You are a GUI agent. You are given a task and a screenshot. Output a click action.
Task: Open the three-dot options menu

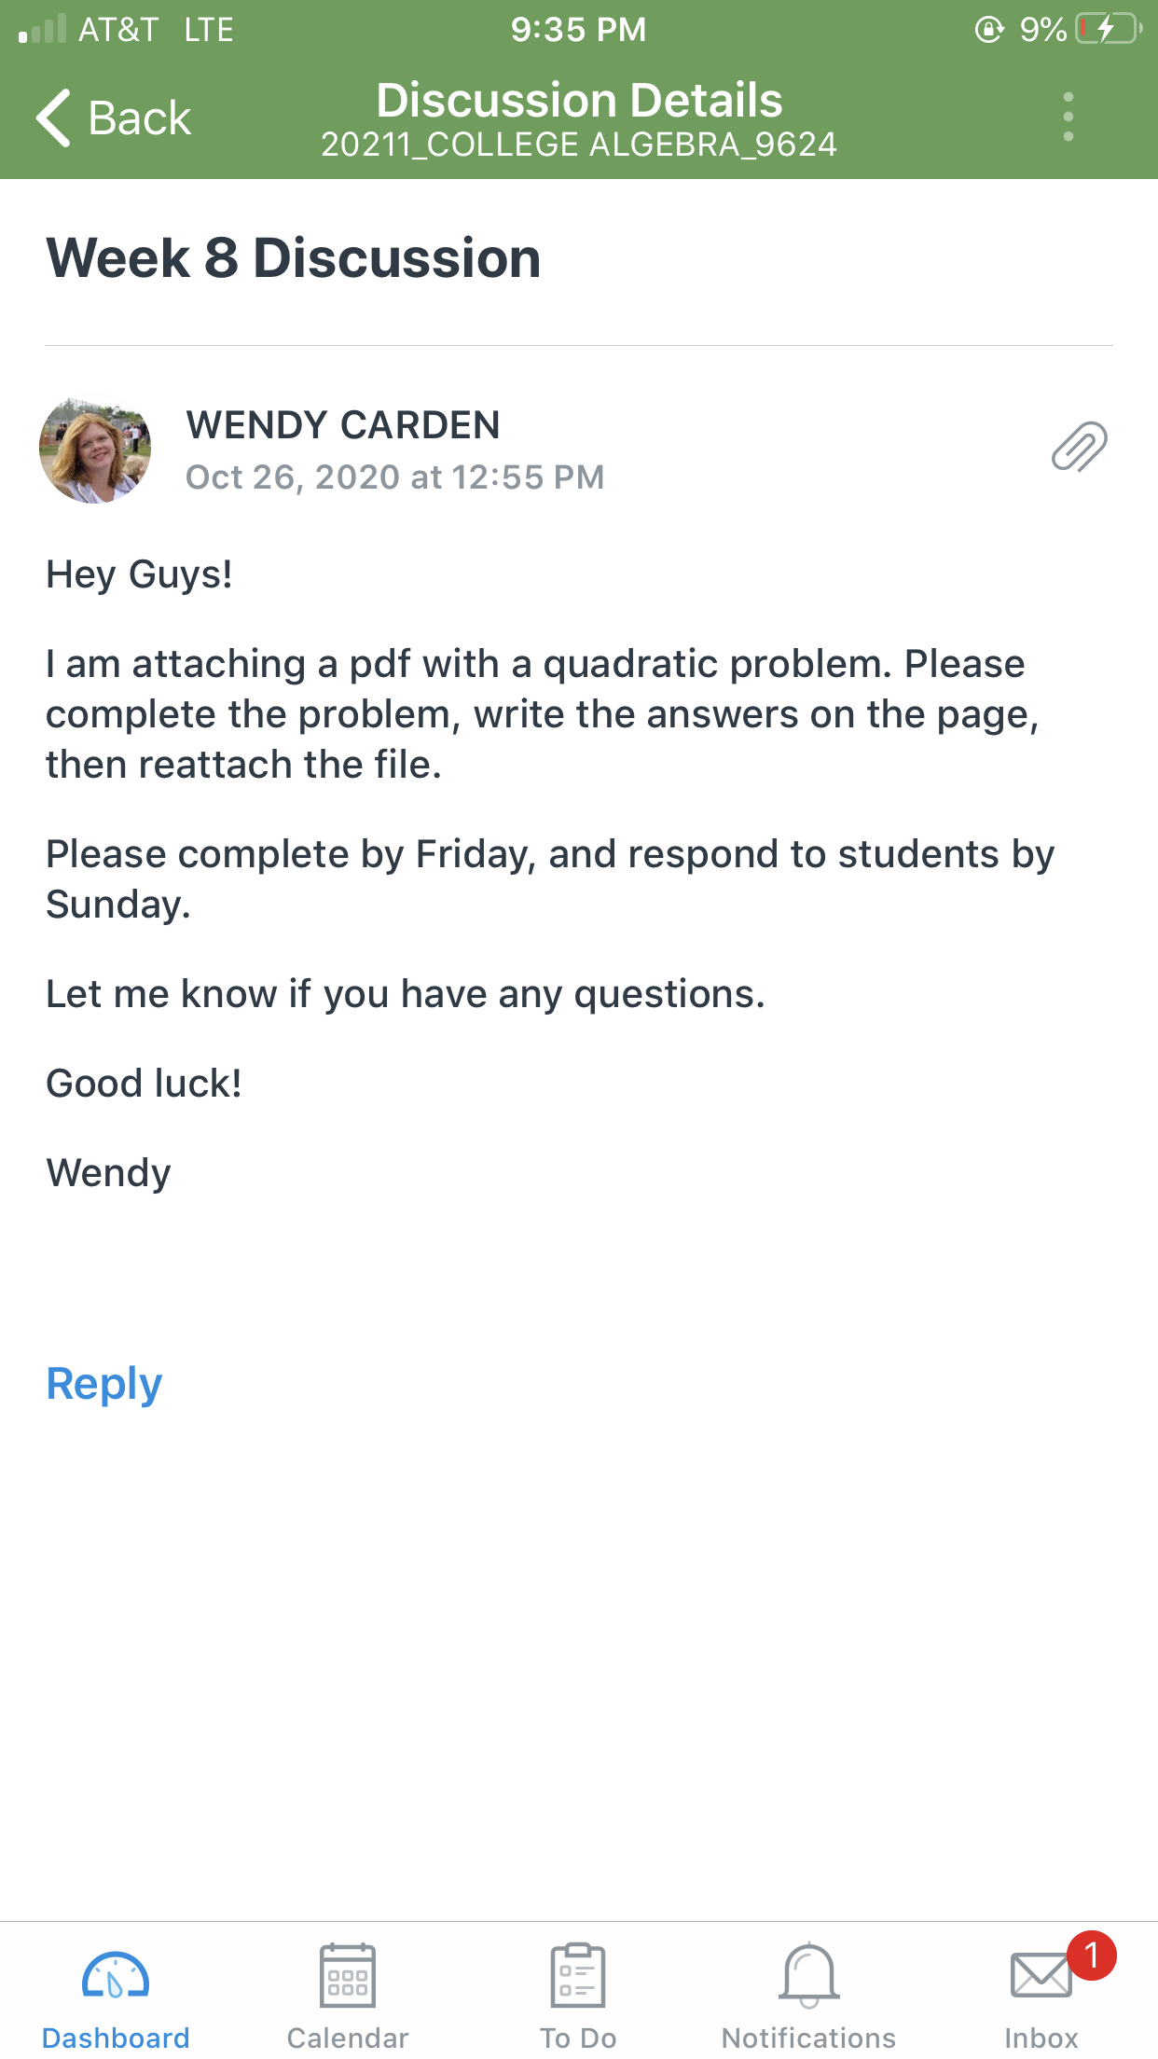[x=1068, y=117]
